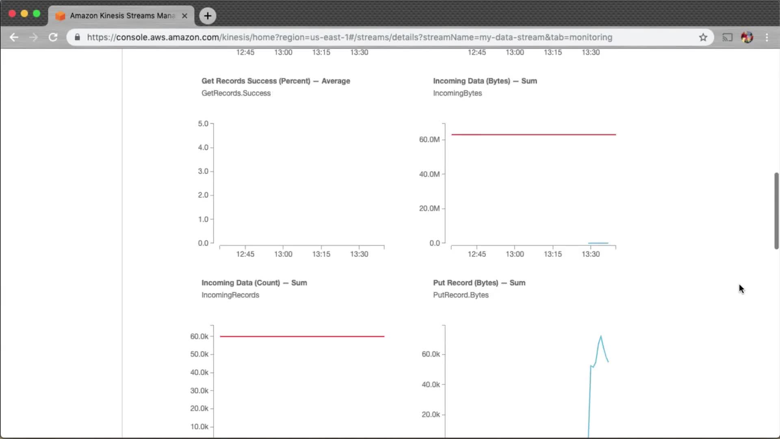This screenshot has width=780, height=439.
Task: Click the browser forward arrow
Action: click(33, 37)
